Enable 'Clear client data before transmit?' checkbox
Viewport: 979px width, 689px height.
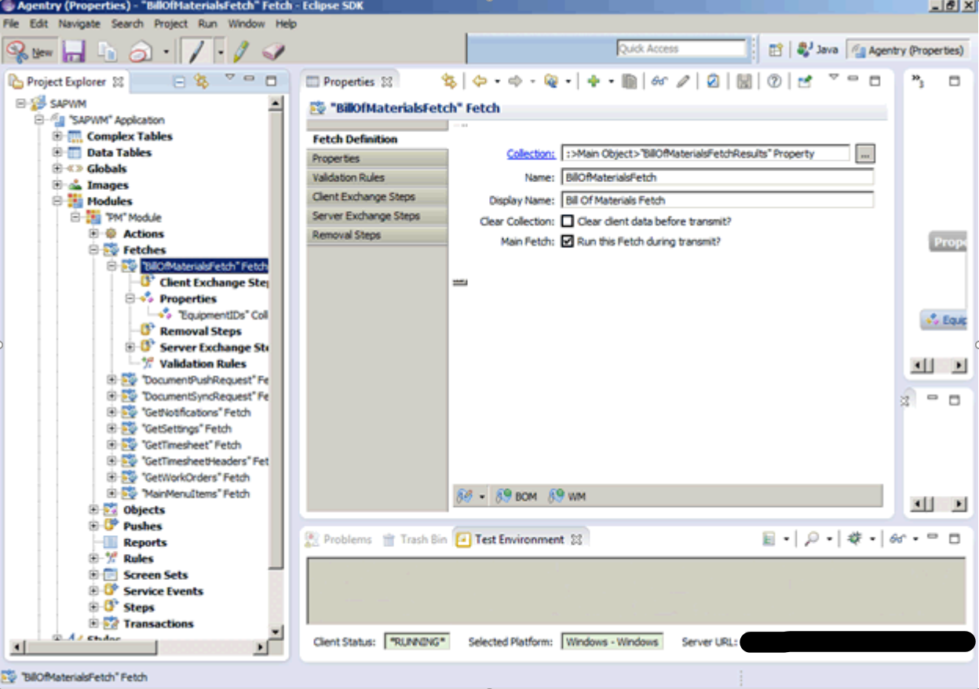(568, 221)
